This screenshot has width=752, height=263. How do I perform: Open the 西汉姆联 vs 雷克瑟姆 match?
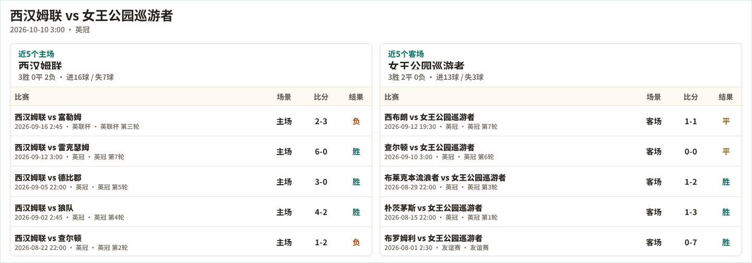pos(191,151)
